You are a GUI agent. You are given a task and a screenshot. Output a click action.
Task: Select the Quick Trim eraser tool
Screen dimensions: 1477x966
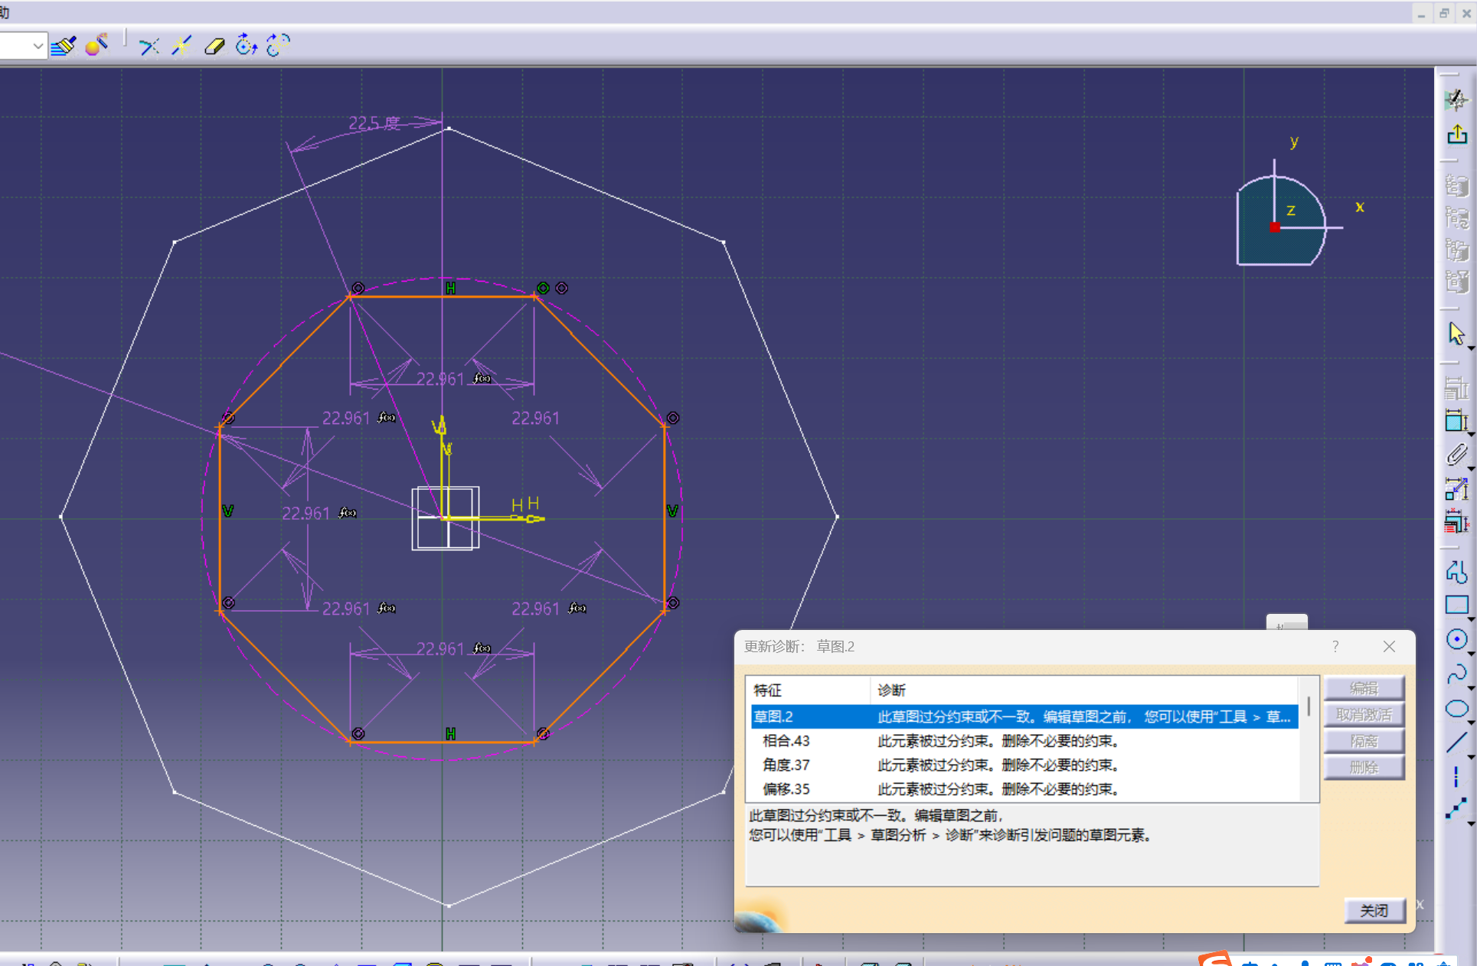(214, 47)
